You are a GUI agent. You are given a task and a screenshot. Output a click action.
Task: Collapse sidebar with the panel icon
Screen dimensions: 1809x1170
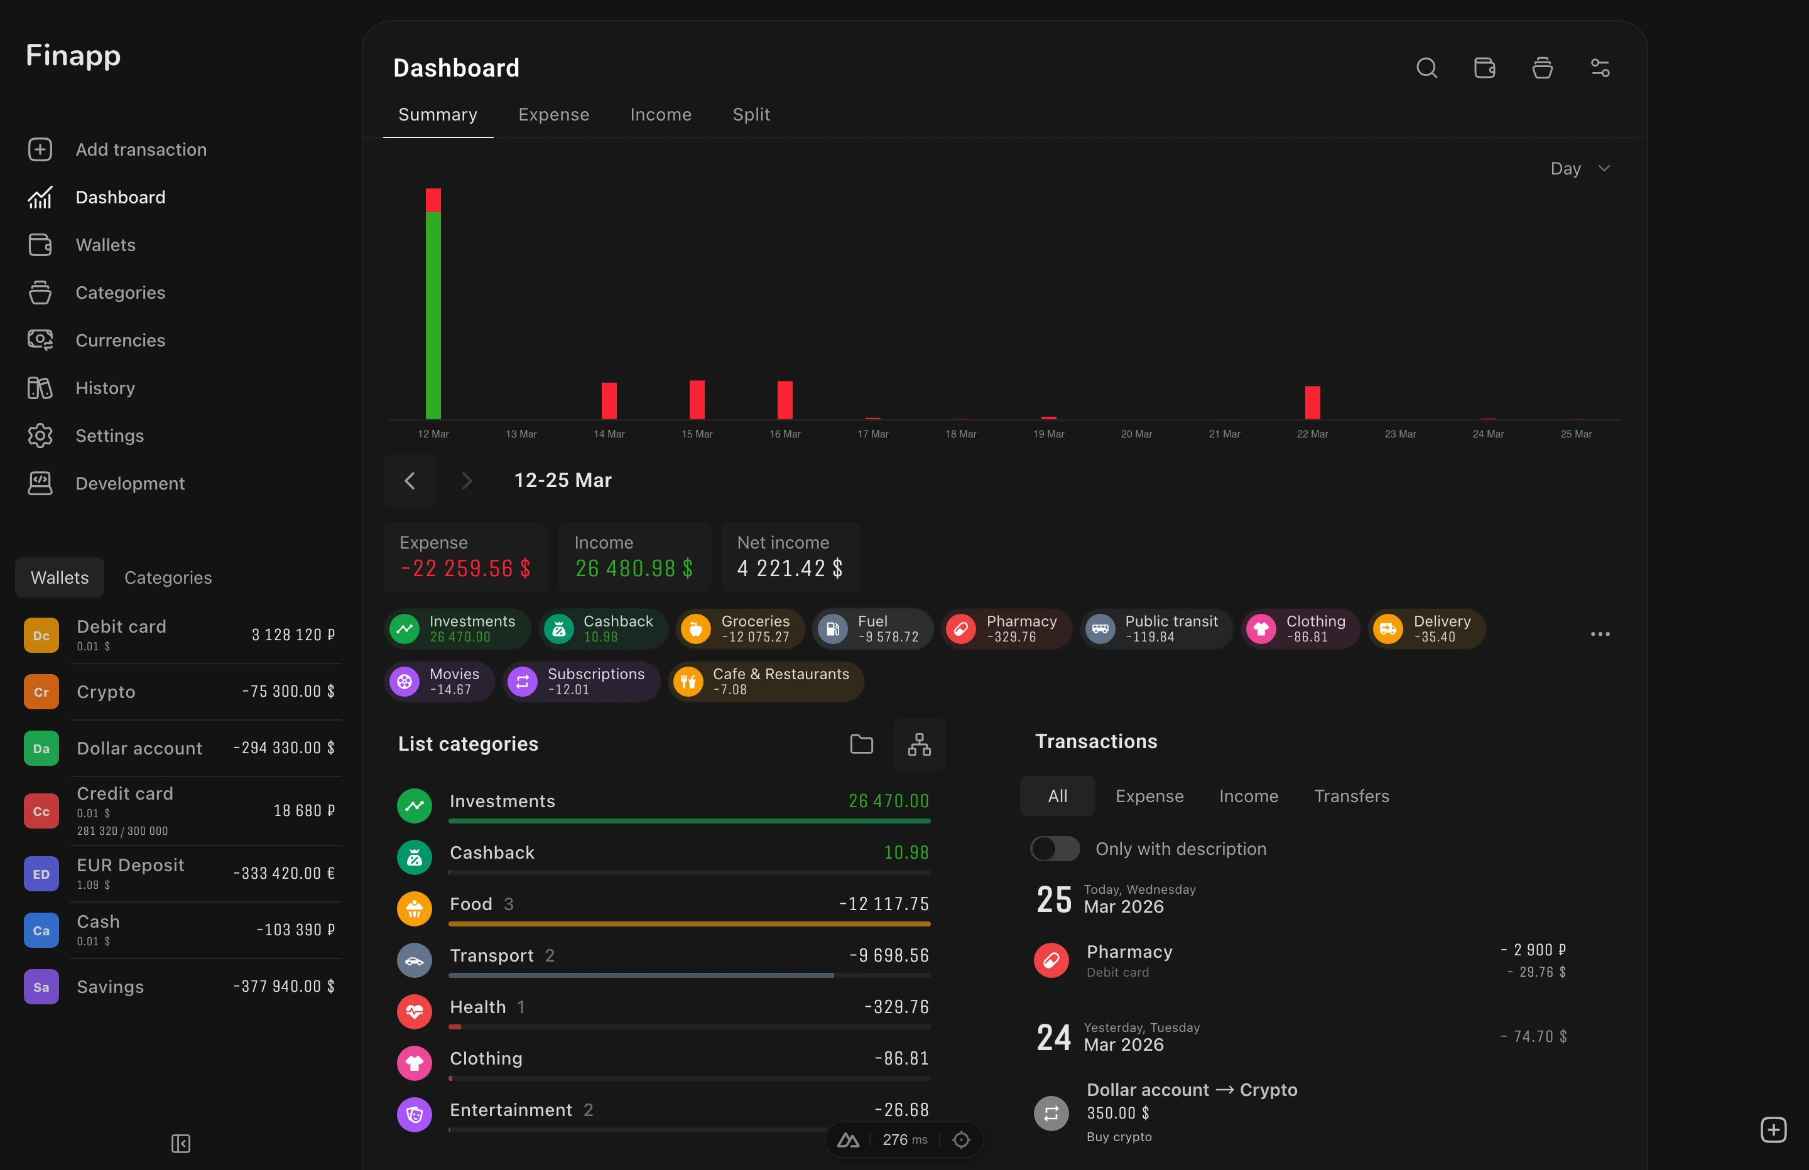pyautogui.click(x=181, y=1144)
